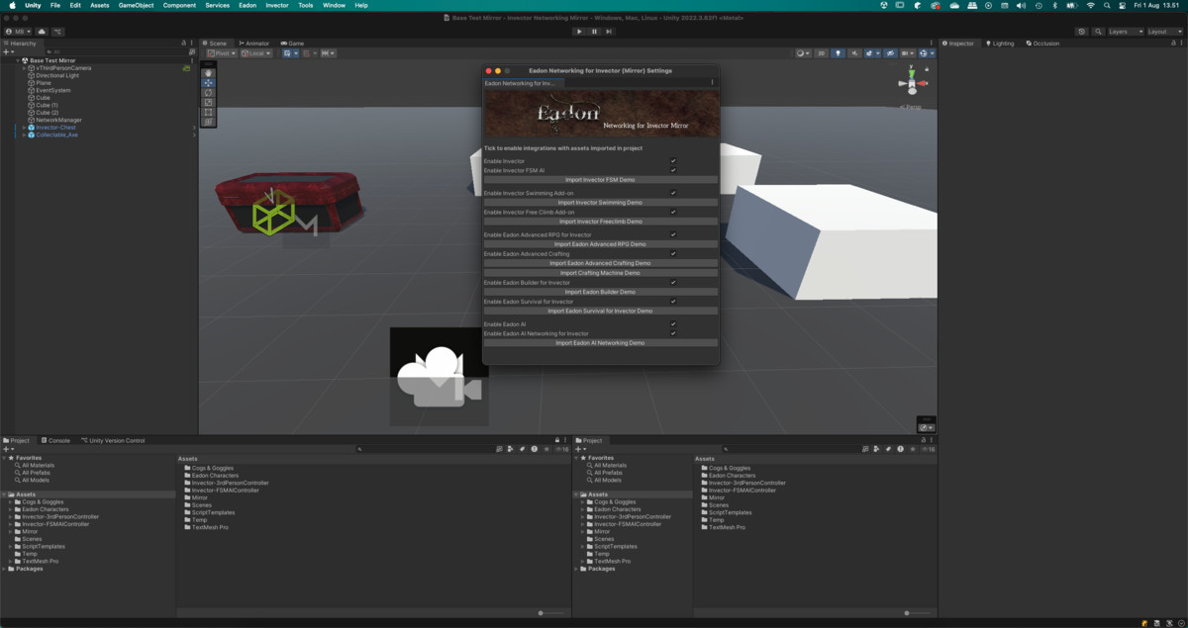Adjust icon size slider in right Project panel
This screenshot has width=1188, height=628.
click(x=917, y=613)
